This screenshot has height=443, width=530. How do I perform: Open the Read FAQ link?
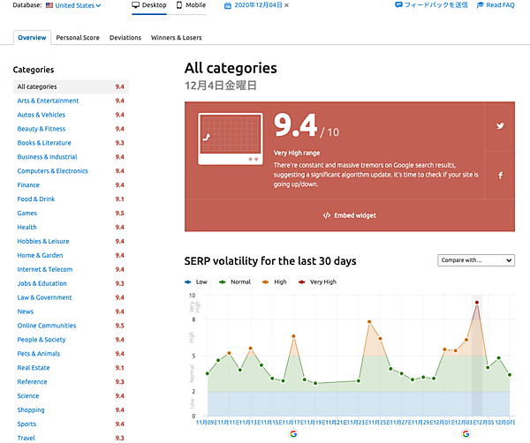point(494,5)
